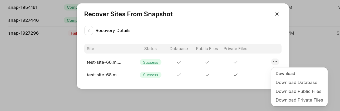Open snapshot snap-1954161 in background list

(23, 7)
